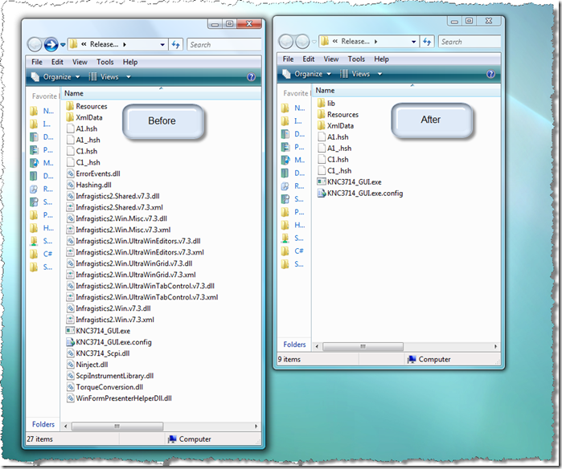This screenshot has width=562, height=469.
Task: Select Infragistics2.Win.UltraWinGrid.v7.3.xml file
Action: (x=131, y=275)
